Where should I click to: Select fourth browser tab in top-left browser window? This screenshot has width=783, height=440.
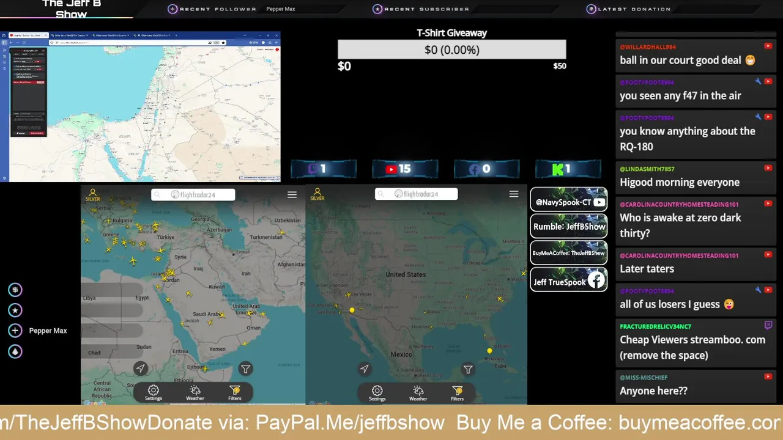pyautogui.click(x=152, y=35)
